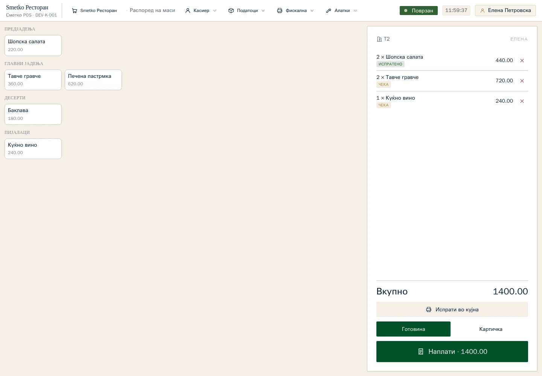This screenshot has height=376, width=542.
Task: Click the ЧЕКА tag under Тавче гравче
Action: 384,85
